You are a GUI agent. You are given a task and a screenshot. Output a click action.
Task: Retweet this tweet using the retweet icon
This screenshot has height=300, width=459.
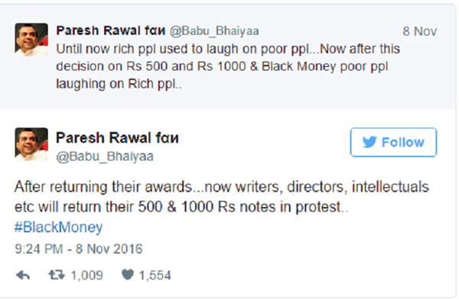tap(57, 275)
